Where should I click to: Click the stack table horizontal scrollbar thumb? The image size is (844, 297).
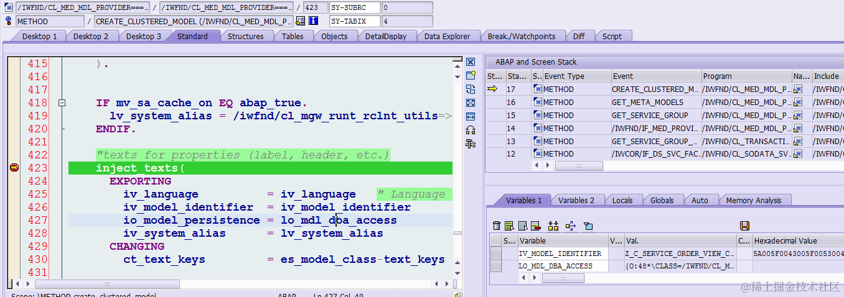[x=579, y=166]
